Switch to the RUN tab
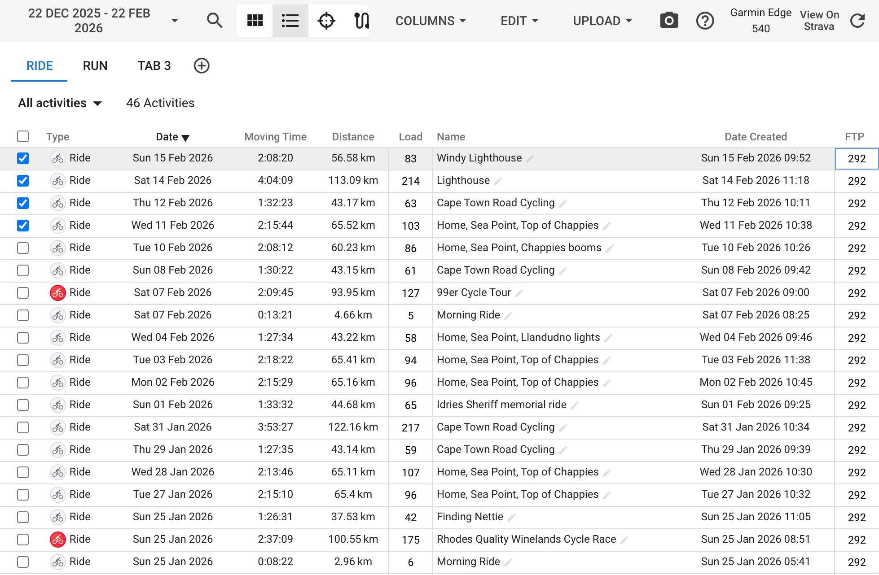879x575 pixels. coord(95,65)
